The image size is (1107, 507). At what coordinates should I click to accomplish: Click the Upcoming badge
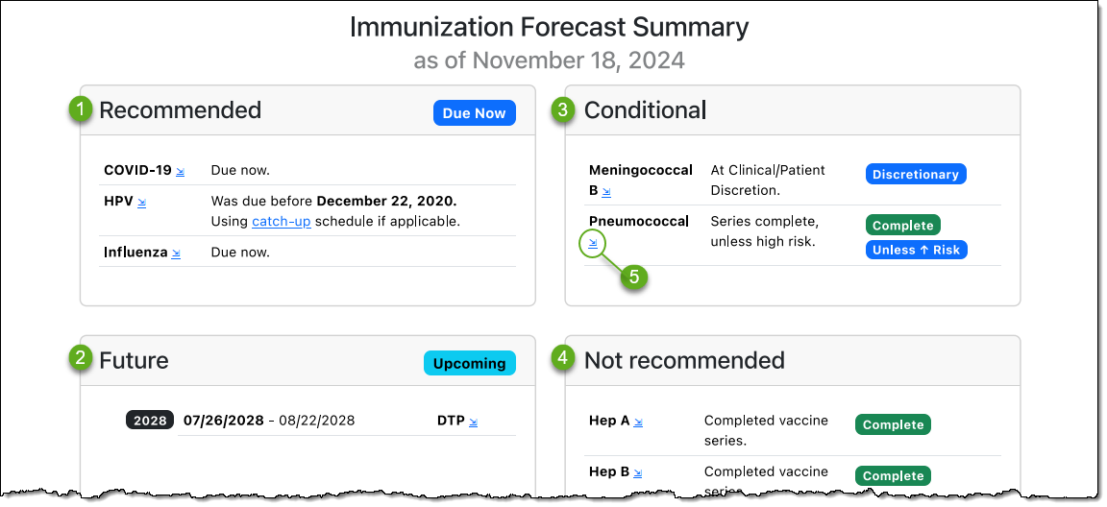coord(469,364)
